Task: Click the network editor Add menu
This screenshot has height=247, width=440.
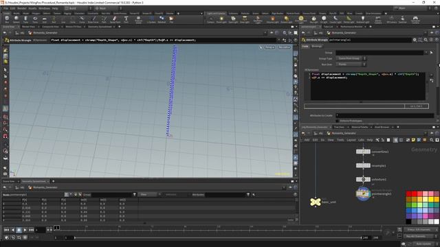Action: pyautogui.click(x=307, y=140)
